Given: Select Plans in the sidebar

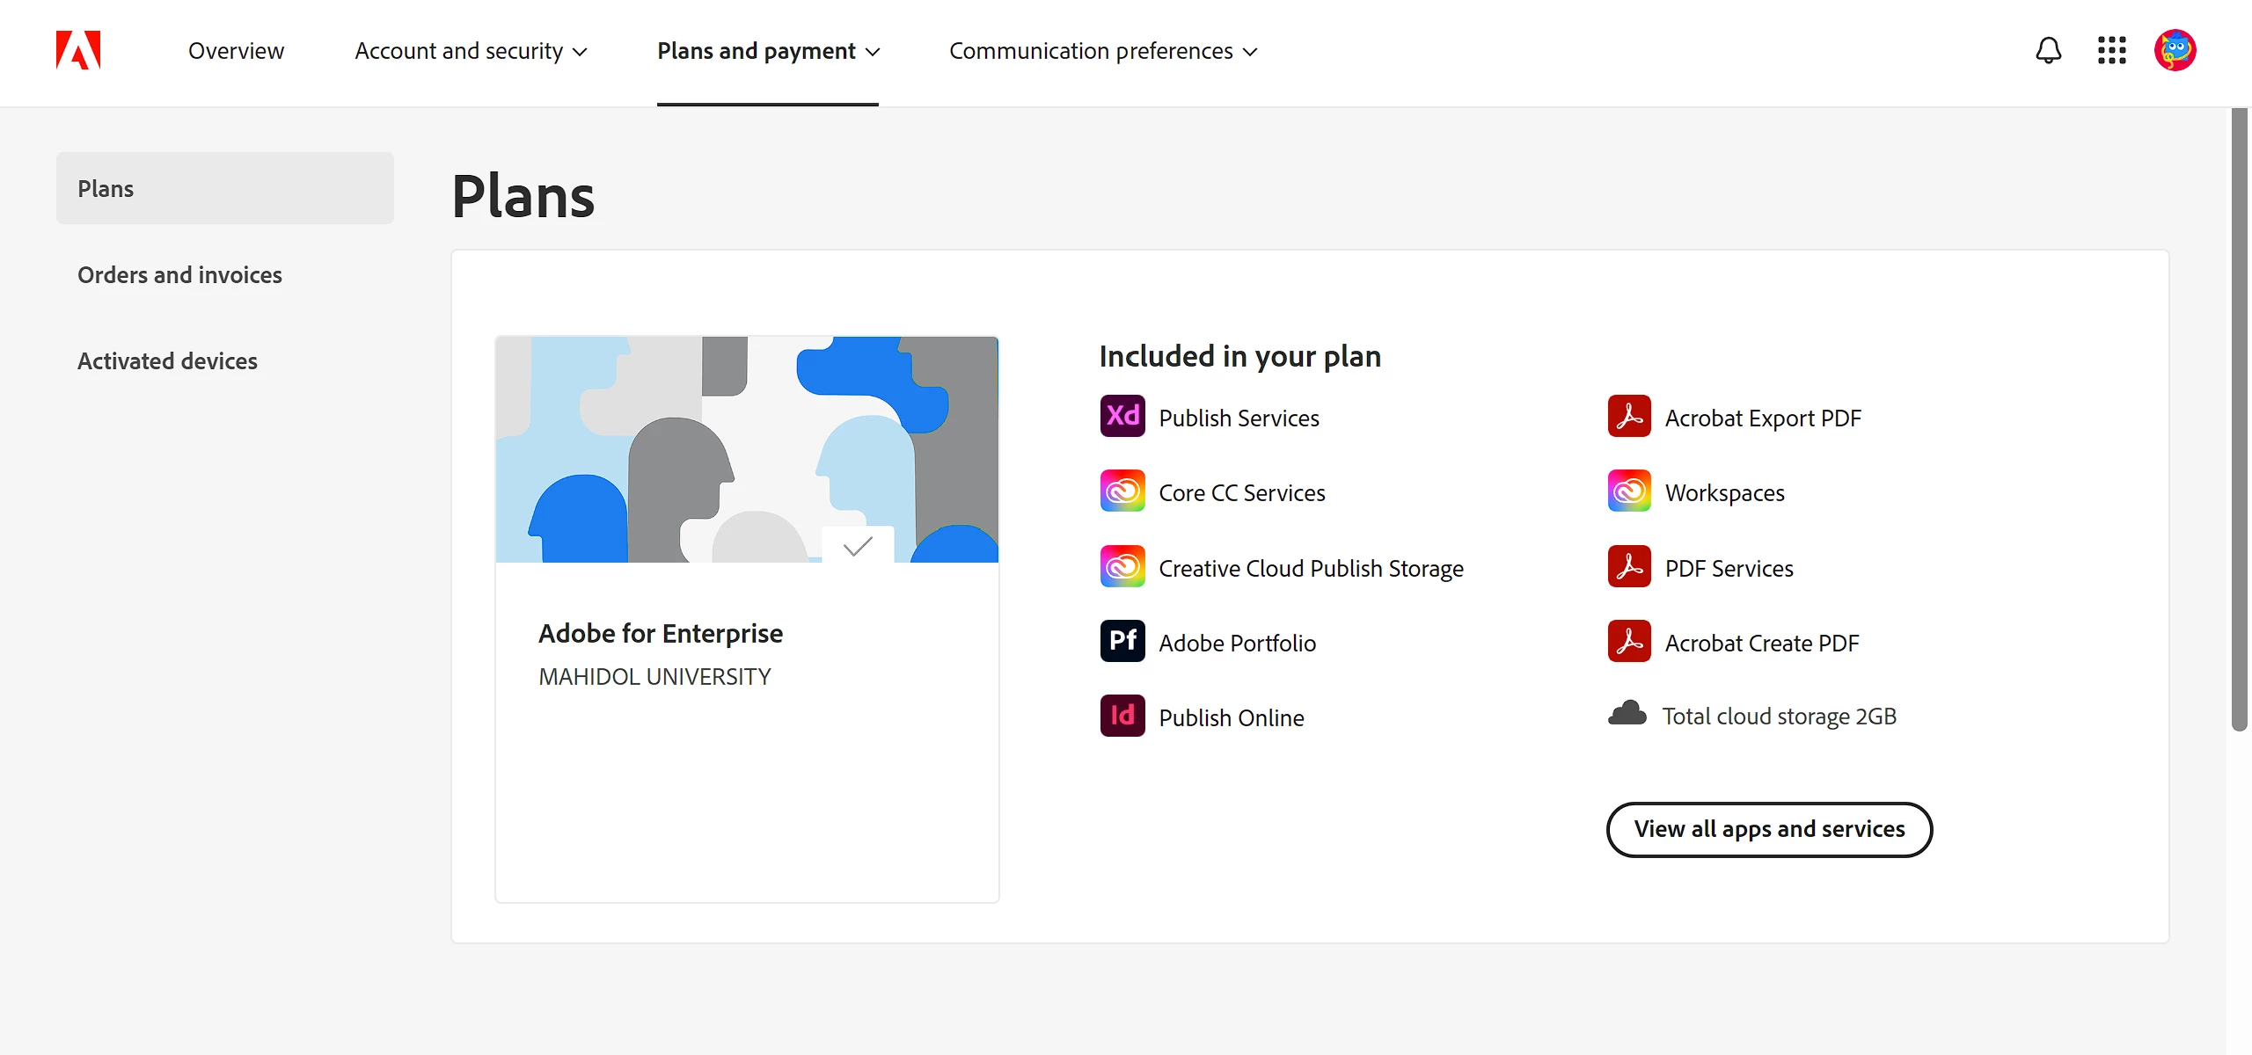Looking at the screenshot, I should pos(224,188).
